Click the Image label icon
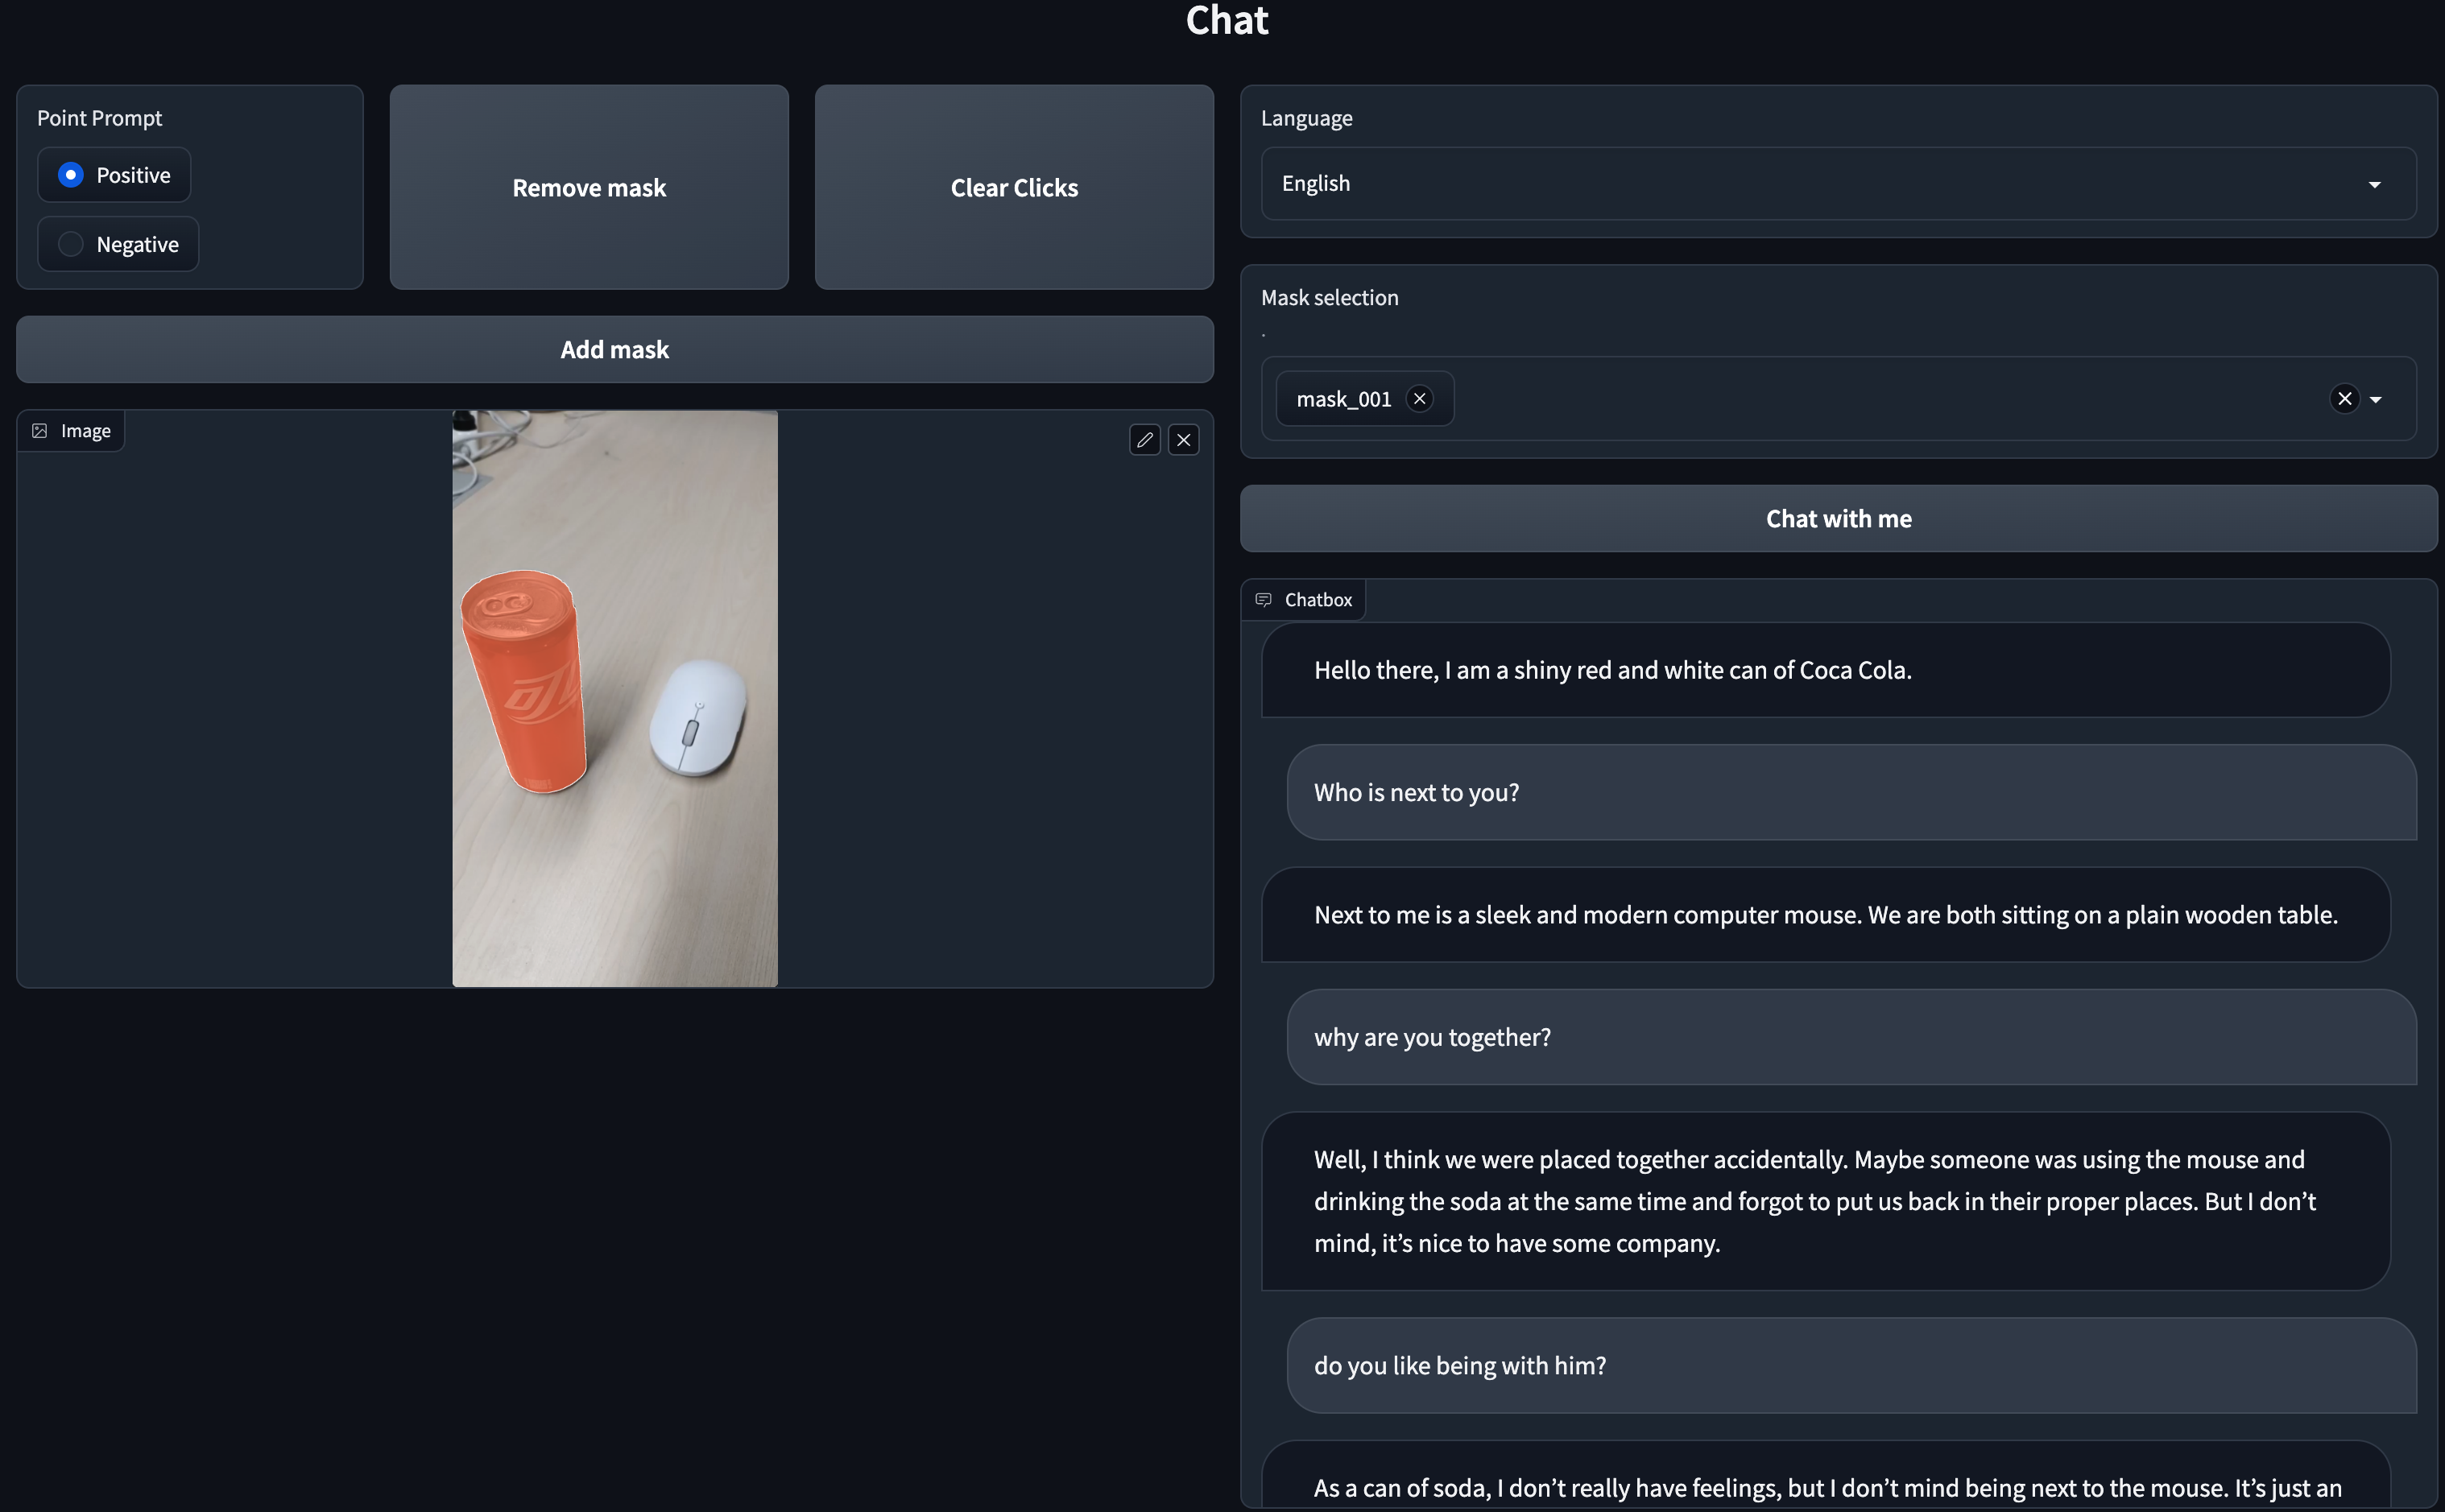This screenshot has height=1512, width=2445. 40,431
